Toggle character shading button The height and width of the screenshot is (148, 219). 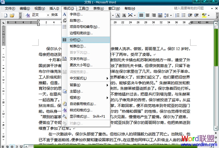click(125, 15)
